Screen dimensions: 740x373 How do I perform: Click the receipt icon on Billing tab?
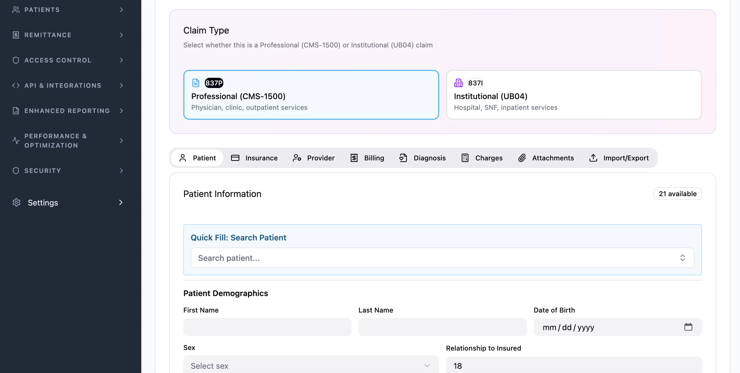point(354,158)
